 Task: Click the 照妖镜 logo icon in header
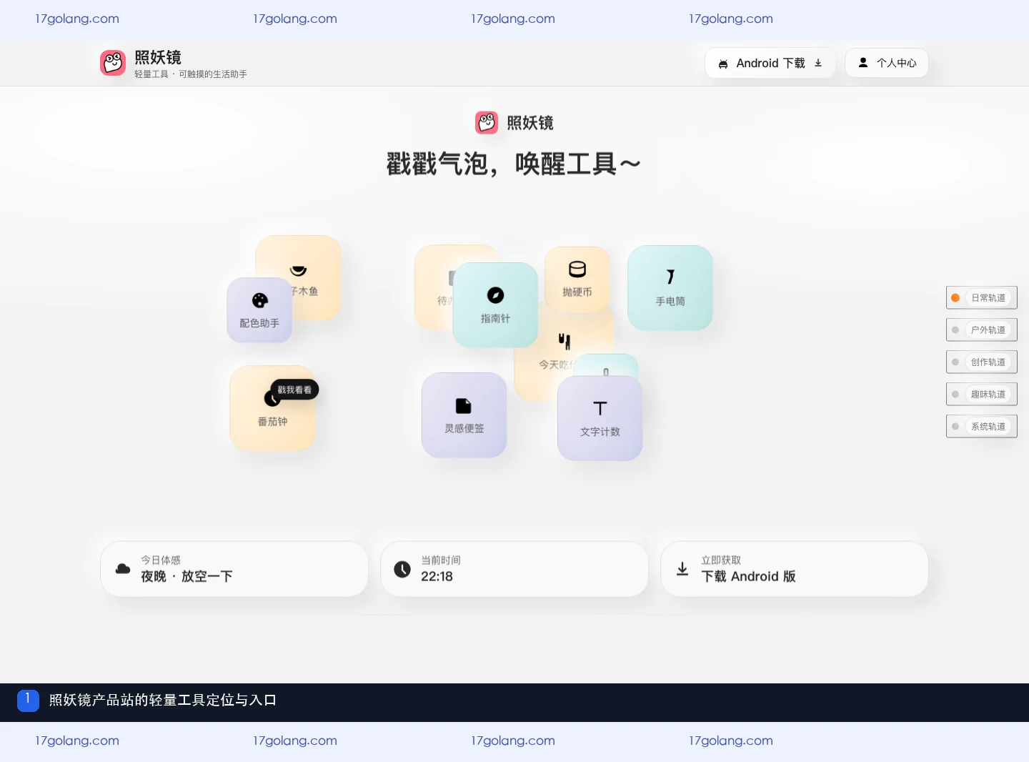[113, 63]
